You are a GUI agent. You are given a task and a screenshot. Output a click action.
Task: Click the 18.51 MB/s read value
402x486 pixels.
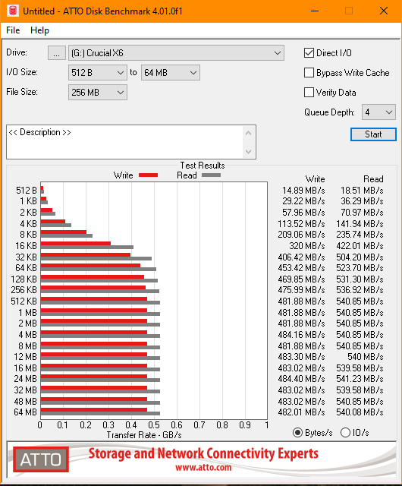(x=362, y=191)
